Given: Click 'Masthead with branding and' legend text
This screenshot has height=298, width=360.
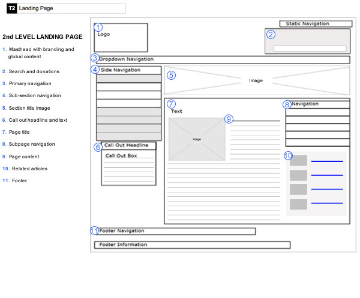Looking at the screenshot, I should pyautogui.click(x=41, y=49).
